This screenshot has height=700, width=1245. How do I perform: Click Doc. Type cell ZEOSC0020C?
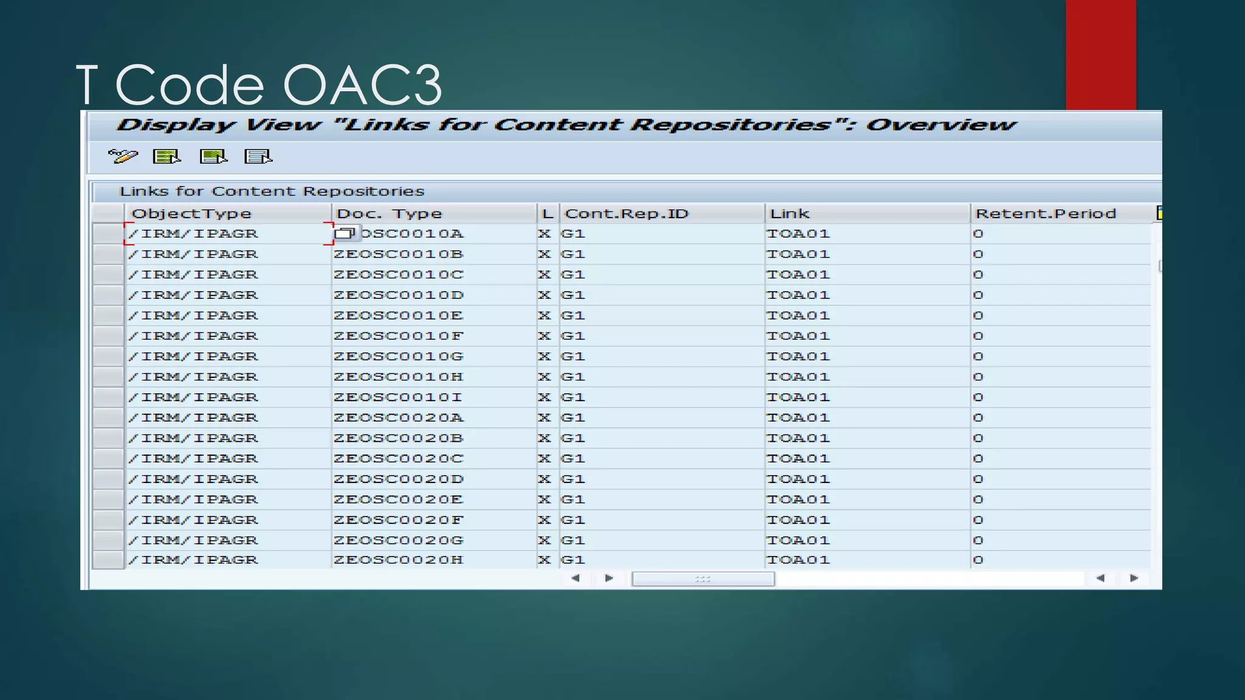[434, 459]
